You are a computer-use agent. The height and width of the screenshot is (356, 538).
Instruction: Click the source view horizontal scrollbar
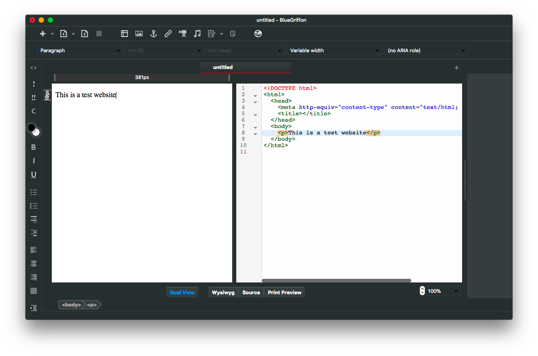point(336,281)
